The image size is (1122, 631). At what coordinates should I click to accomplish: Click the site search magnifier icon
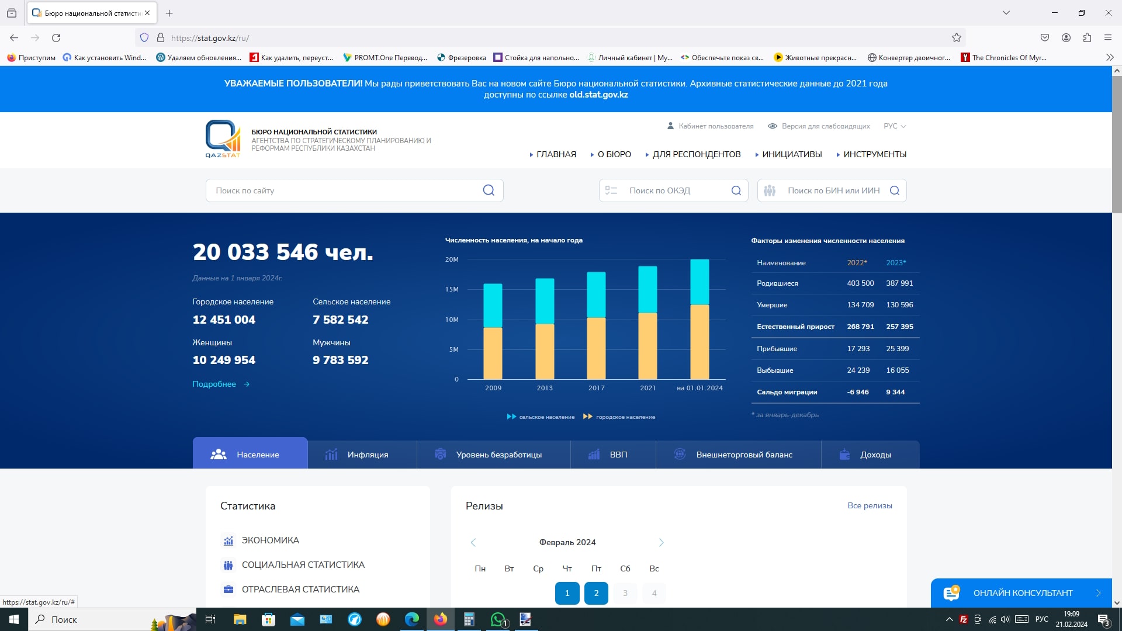coord(489,190)
